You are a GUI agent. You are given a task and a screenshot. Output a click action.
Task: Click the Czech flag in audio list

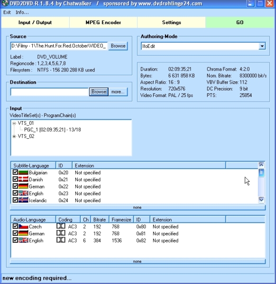click(23, 226)
